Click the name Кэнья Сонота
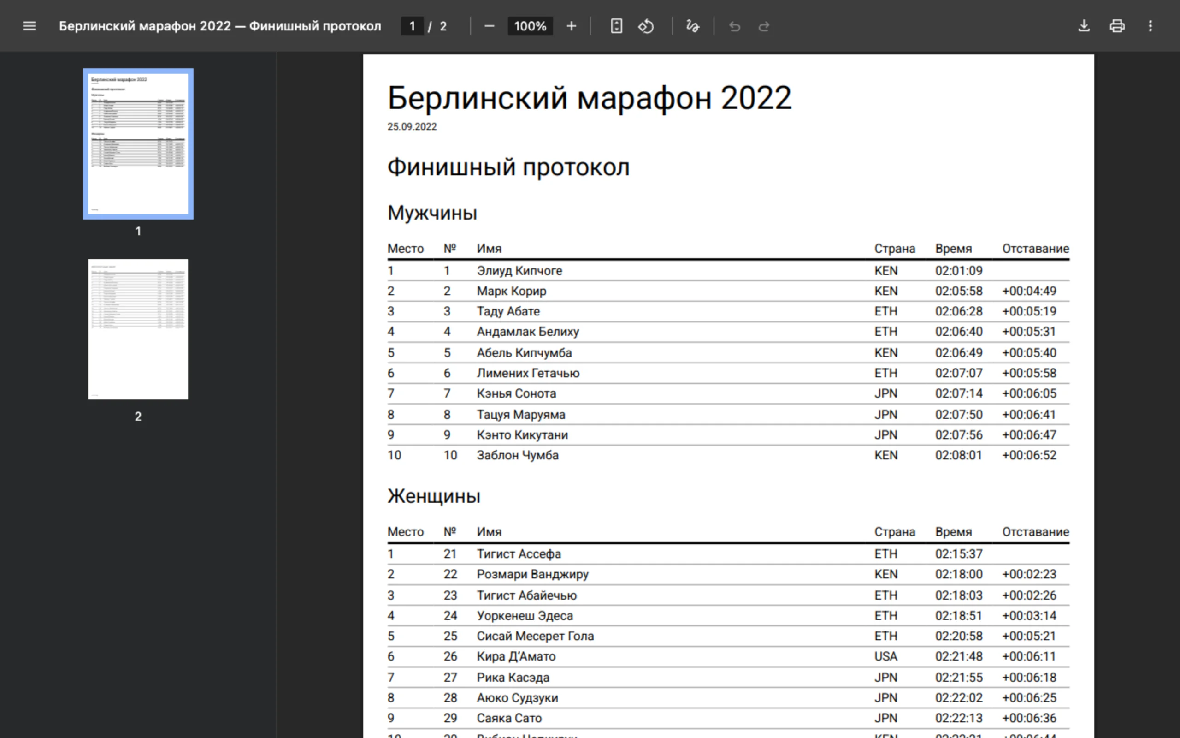This screenshot has width=1180, height=738. [x=516, y=393]
